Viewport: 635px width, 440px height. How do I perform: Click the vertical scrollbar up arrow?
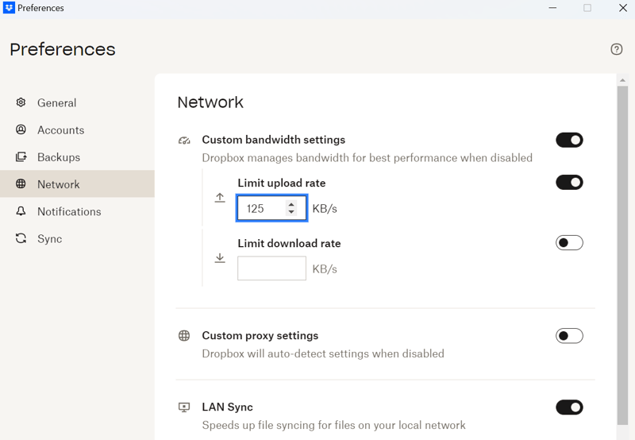[x=622, y=79]
